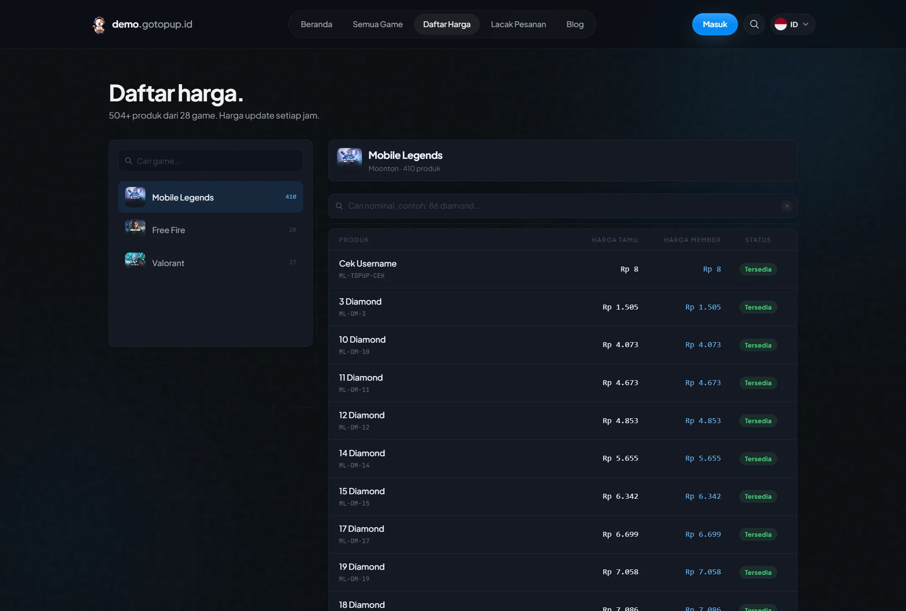Click the Tersedia badge for 19 Diamond
Viewport: 906px width, 611px height.
758,573
